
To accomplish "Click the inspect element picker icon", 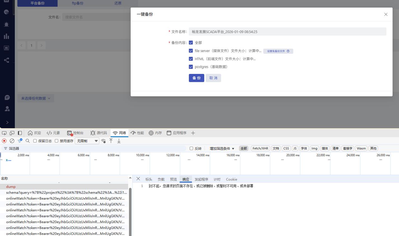I will [4, 133].
